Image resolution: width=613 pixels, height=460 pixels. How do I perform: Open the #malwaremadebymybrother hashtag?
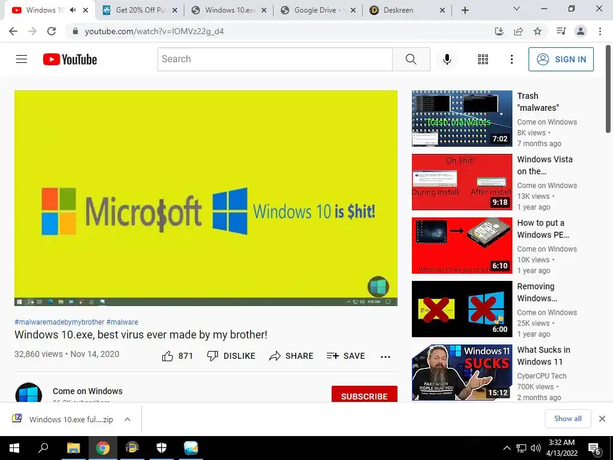coord(59,322)
